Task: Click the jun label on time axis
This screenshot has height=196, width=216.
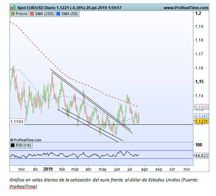Action: tap(117, 169)
